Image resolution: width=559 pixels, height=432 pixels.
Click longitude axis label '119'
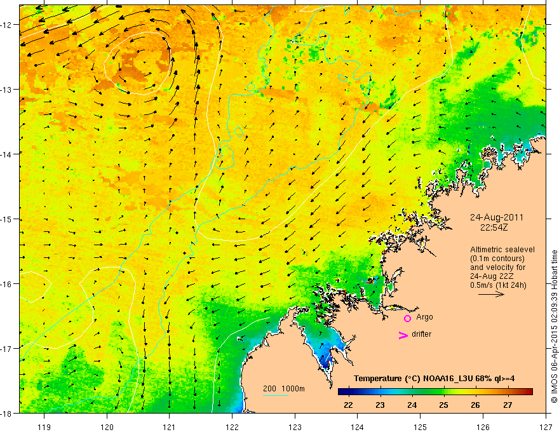click(x=44, y=427)
